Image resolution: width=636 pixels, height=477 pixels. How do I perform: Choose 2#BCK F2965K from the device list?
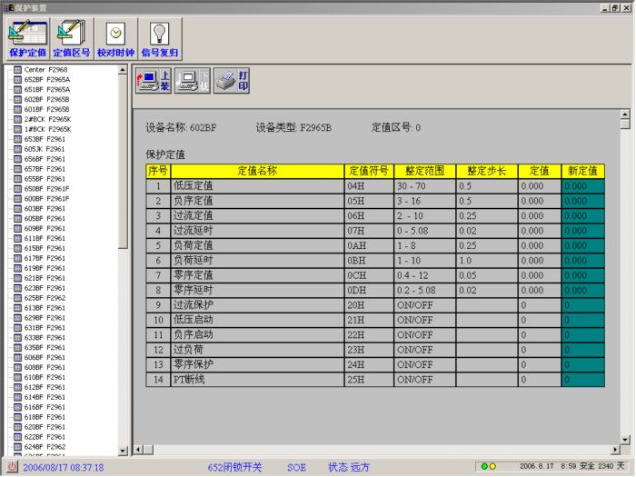47,119
